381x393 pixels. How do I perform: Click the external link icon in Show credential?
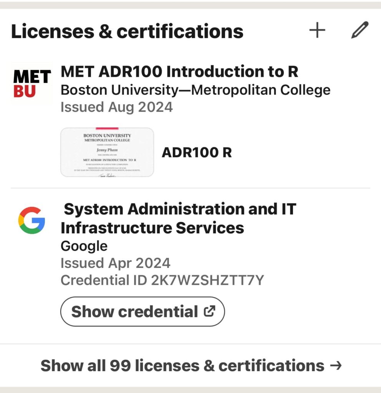click(x=209, y=311)
